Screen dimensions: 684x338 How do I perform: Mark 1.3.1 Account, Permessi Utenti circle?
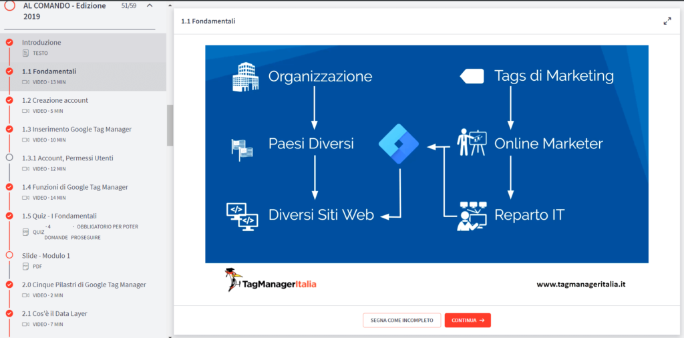[x=9, y=158]
